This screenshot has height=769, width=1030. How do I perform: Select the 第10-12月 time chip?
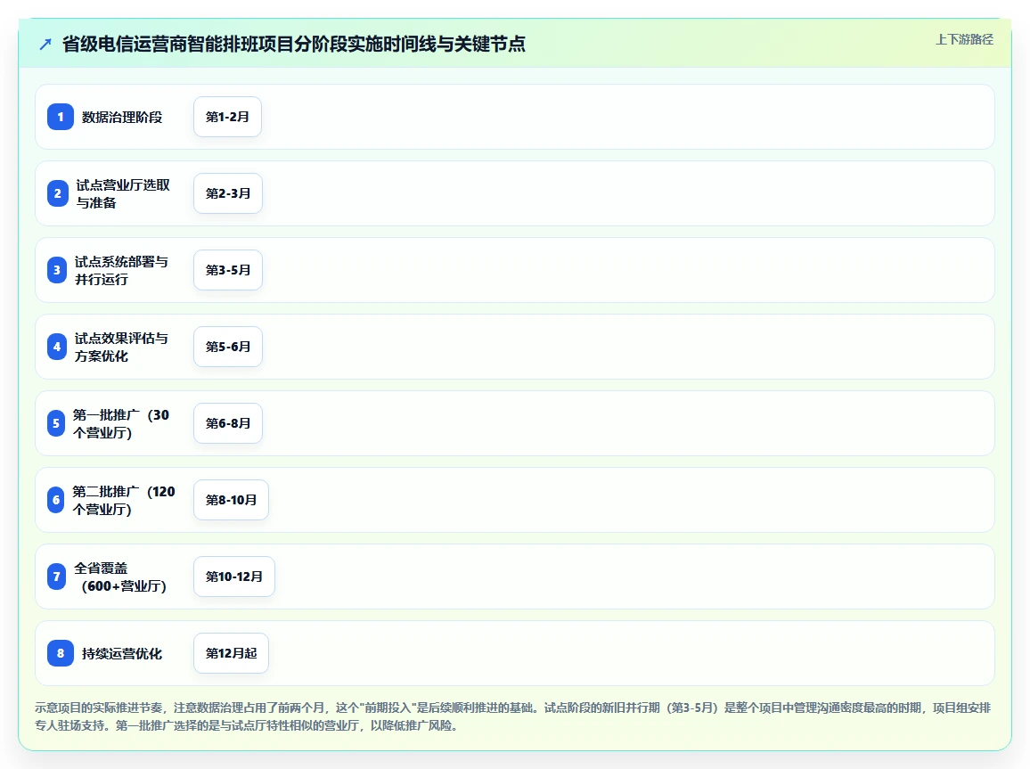click(x=233, y=577)
